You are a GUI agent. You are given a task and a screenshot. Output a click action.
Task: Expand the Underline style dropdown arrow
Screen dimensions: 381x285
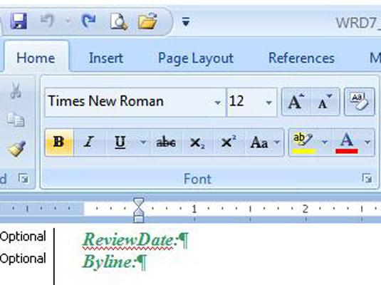coord(144,142)
